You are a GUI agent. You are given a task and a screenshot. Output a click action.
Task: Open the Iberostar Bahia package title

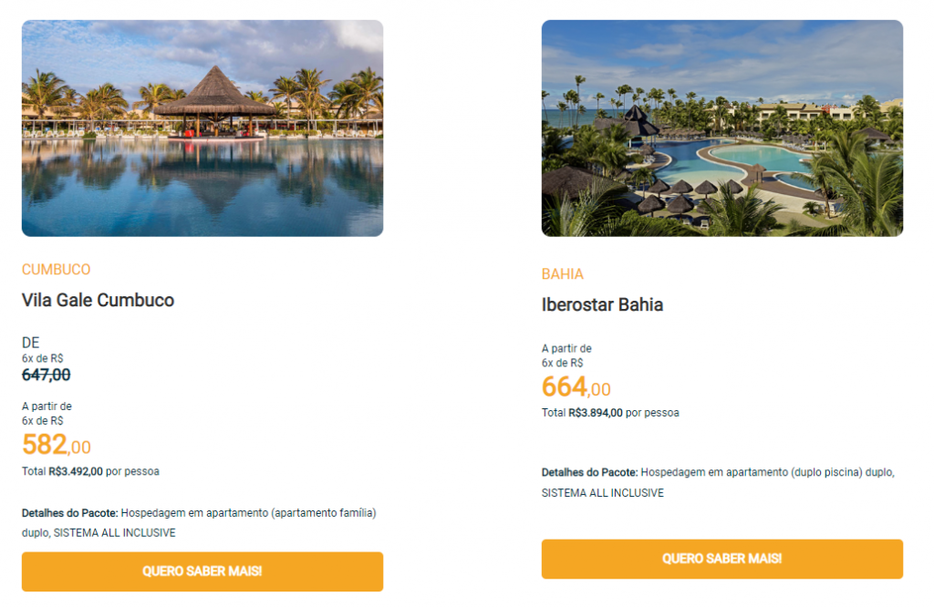(602, 304)
